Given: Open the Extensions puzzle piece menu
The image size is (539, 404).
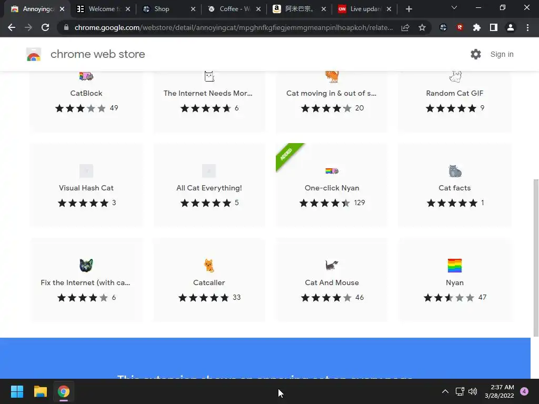Looking at the screenshot, I should (x=476, y=27).
